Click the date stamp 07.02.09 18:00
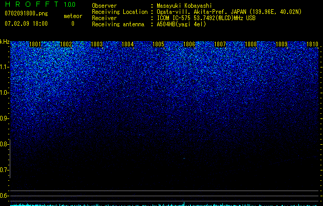This screenshot has height=206, width=323. pyautogui.click(x=26, y=23)
